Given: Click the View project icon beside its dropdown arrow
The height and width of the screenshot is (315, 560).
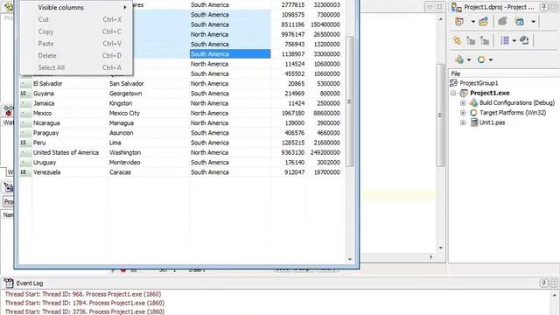Looking at the screenshot, I should (x=520, y=21).
